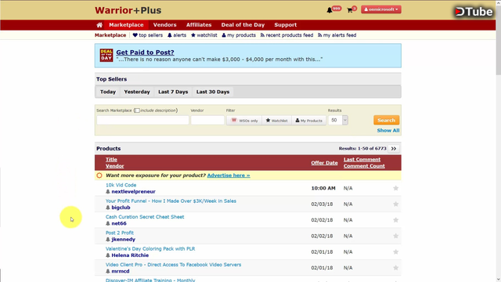The image size is (501, 282).
Task: Open the my products submenu link
Action: [239, 35]
